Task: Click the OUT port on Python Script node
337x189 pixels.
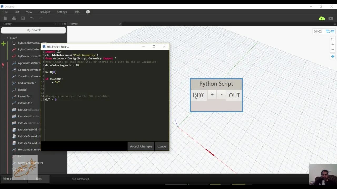Action: (x=234, y=95)
